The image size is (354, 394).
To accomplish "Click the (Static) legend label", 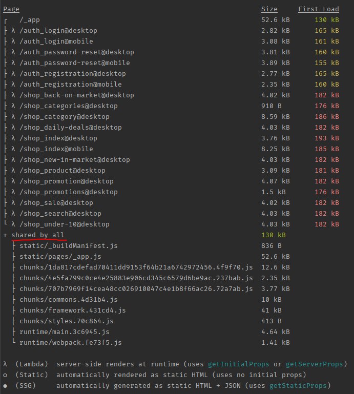I will click(x=32, y=375).
